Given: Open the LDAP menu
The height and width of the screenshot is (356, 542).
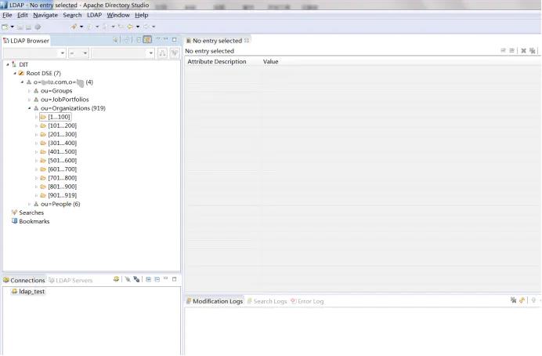Looking at the screenshot, I should click(94, 15).
